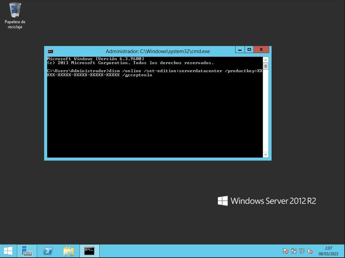345x258 pixels.
Task: Open the Recycle Bin desktop icon
Action: (15, 10)
